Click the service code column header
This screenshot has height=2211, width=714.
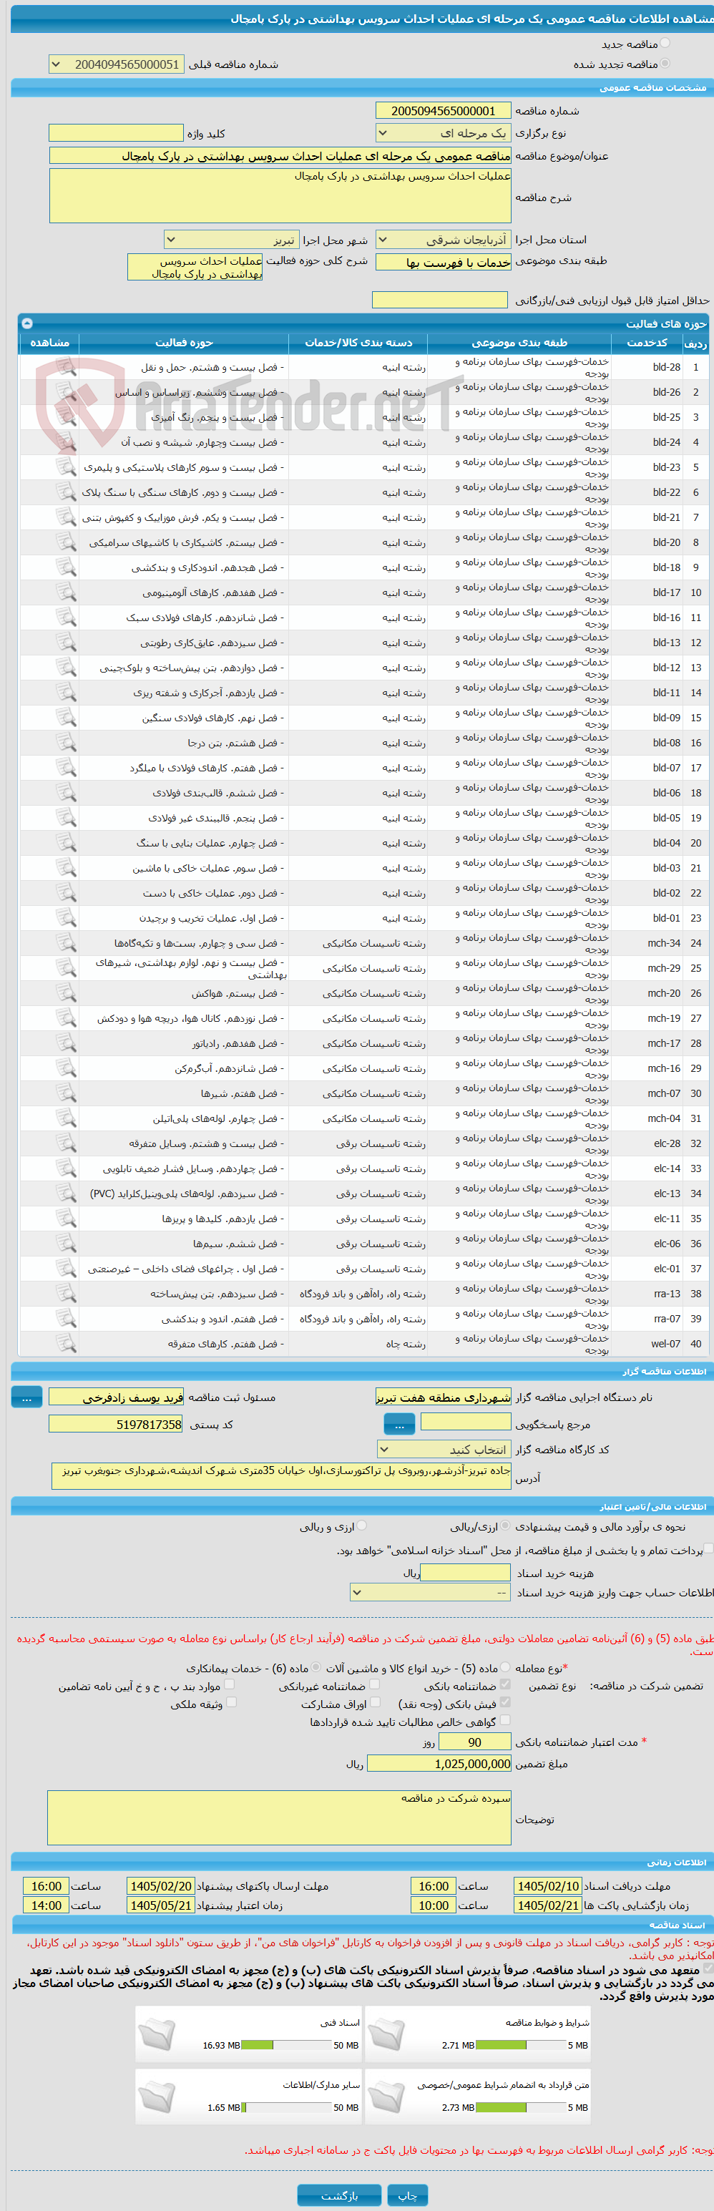click(647, 343)
